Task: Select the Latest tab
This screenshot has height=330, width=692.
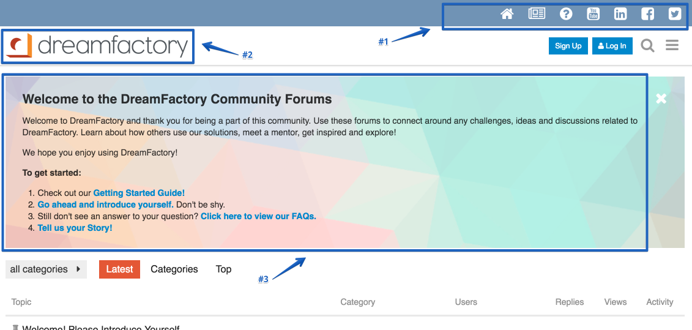Action: coord(119,269)
